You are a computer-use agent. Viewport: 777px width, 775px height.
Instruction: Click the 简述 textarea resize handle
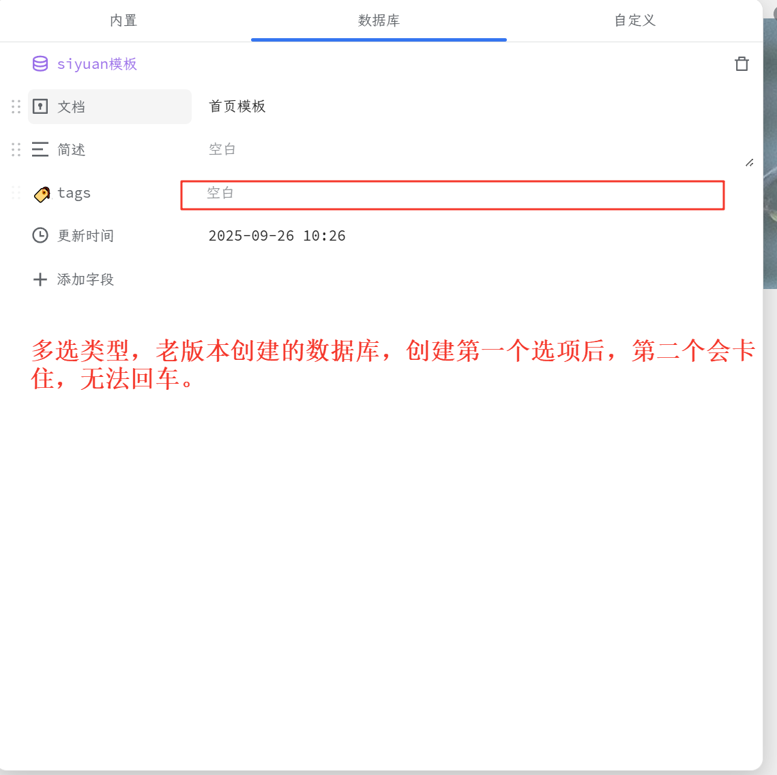(749, 163)
